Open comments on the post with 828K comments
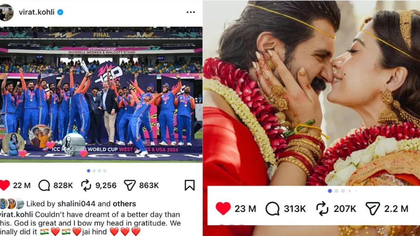 pyautogui.click(x=44, y=185)
